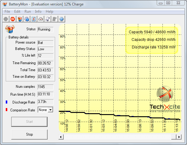Click the chart scrollbar left arrow
187x145 pixels.
coord(61,137)
